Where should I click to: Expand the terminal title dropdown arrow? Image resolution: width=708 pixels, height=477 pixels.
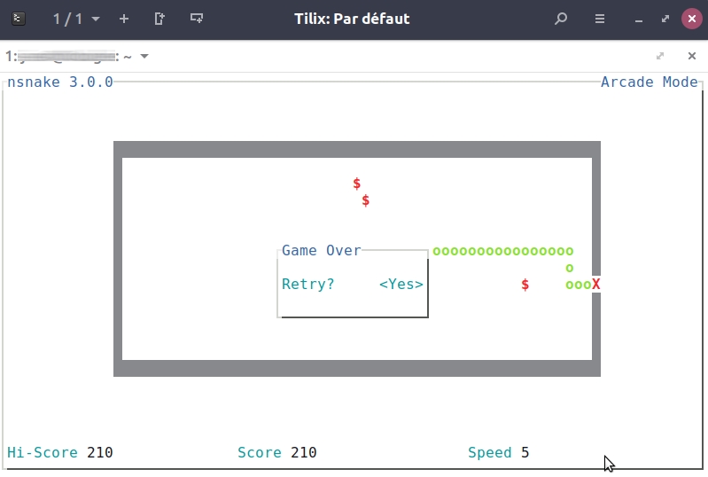(144, 57)
